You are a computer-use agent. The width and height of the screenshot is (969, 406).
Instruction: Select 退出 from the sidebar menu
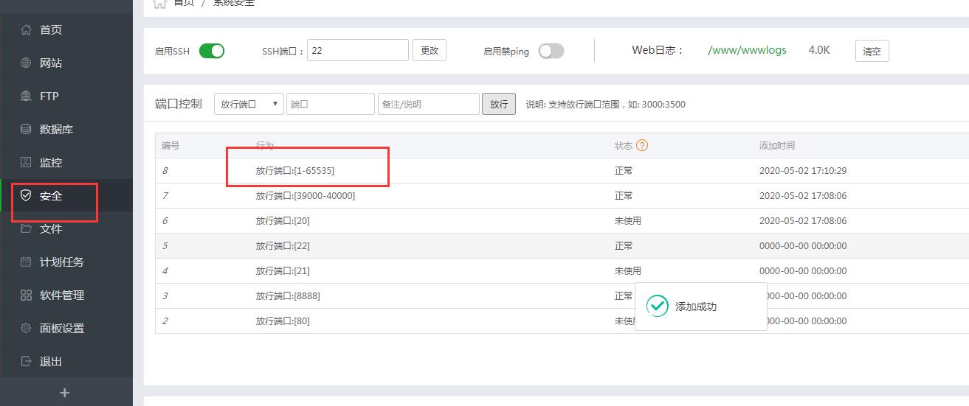tap(50, 362)
